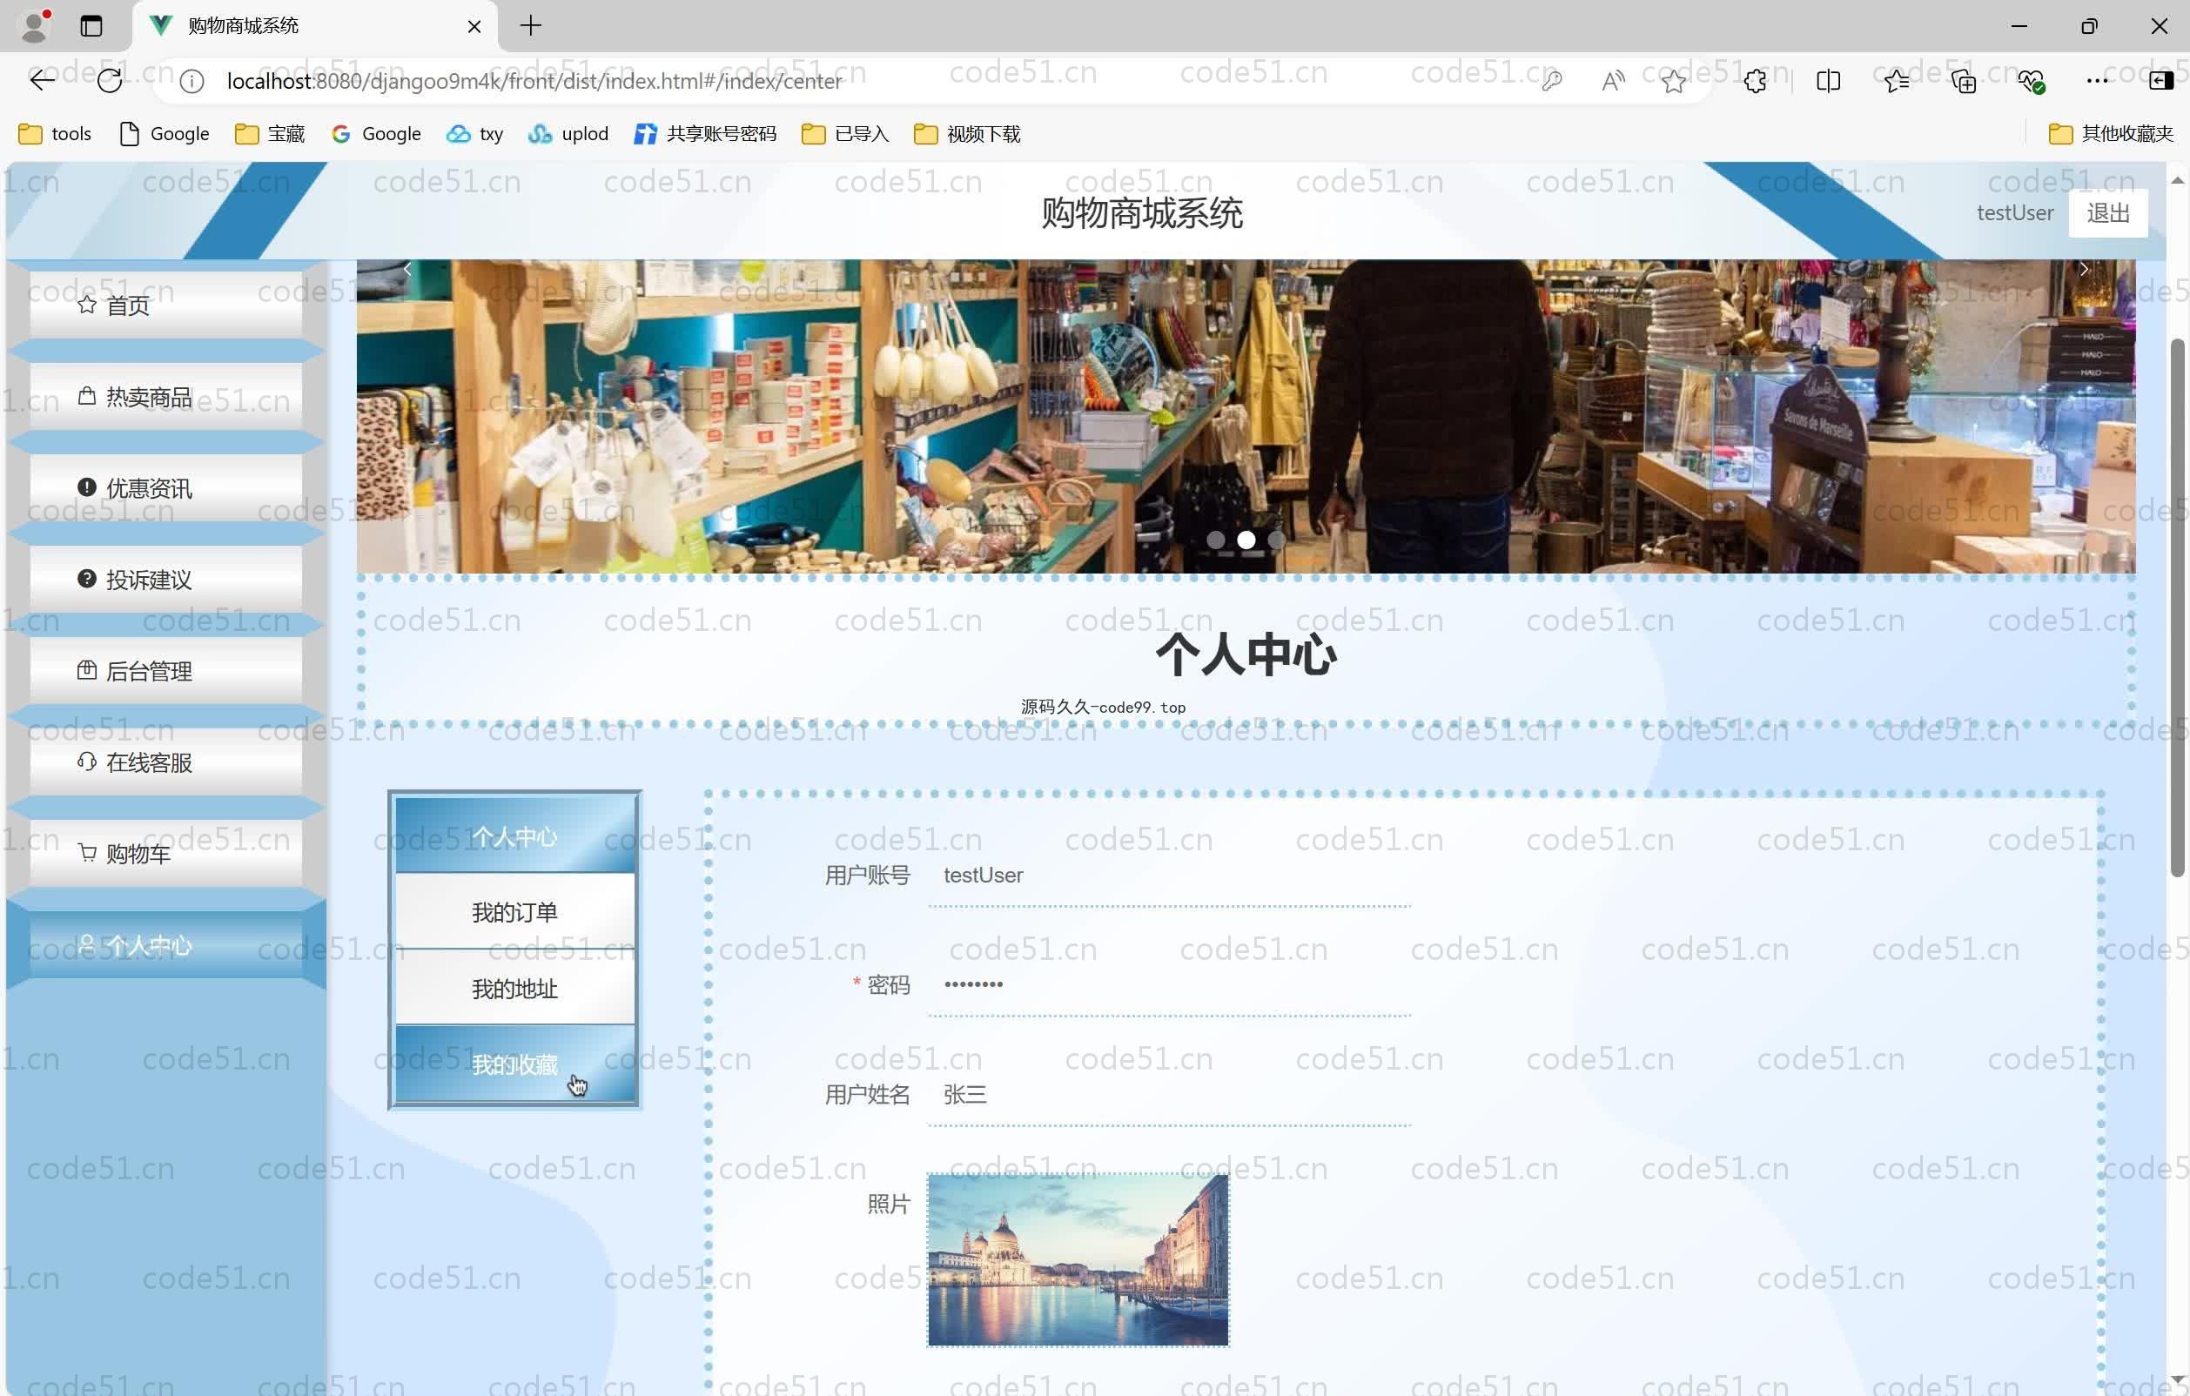The width and height of the screenshot is (2190, 1396).
Task: Click the browser address bar URL
Action: click(534, 81)
